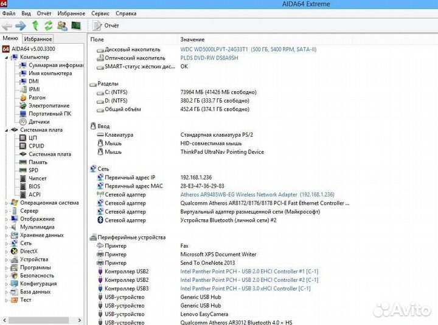Screen dimensions: 438x325
Task: Select the ACPI icon
Action: point(23,195)
